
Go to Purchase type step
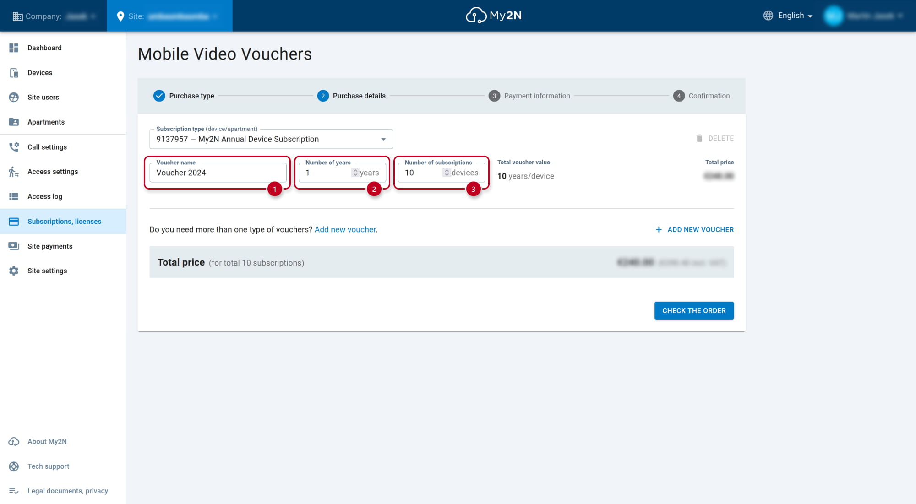click(x=184, y=96)
